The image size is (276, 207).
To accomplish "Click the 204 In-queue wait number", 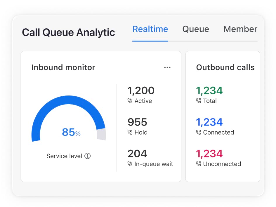I will point(137,154).
